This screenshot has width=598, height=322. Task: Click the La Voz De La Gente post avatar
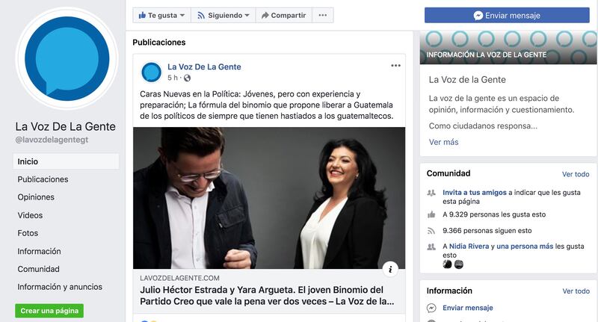pos(152,72)
